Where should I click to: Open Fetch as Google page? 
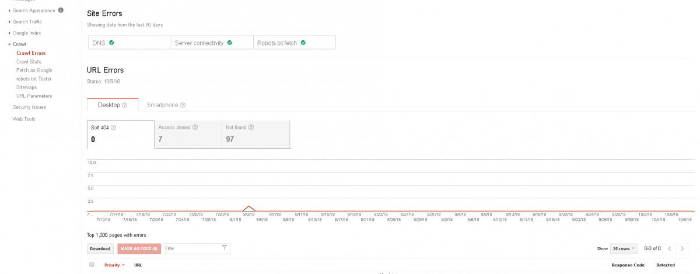[34, 70]
